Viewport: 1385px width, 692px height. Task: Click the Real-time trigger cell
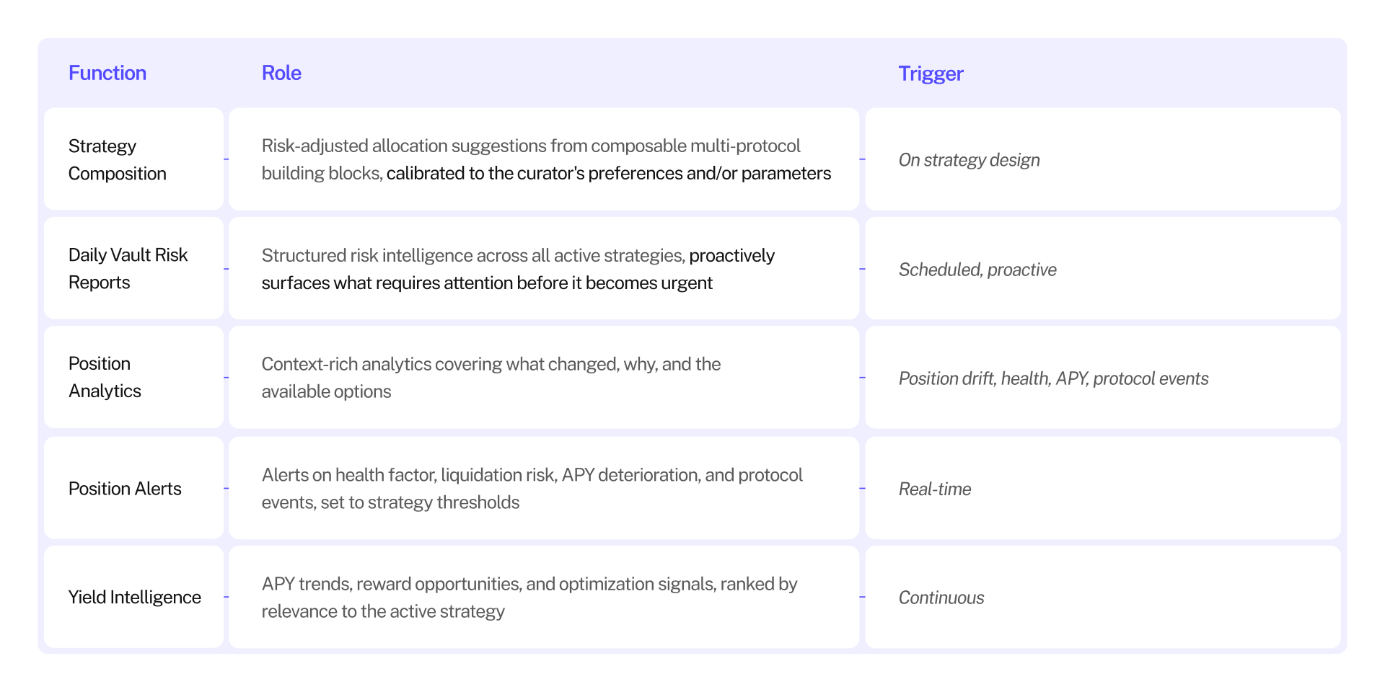[1103, 488]
